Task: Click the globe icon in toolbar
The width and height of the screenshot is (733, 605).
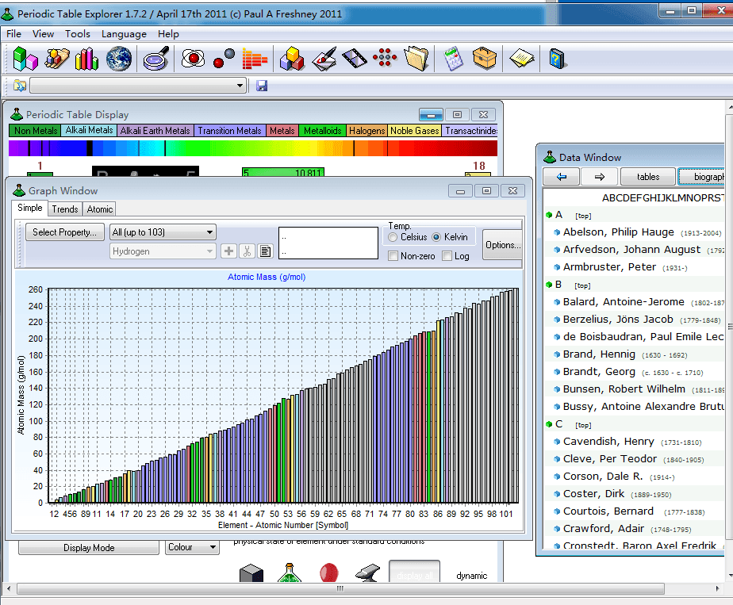Action: pos(119,59)
